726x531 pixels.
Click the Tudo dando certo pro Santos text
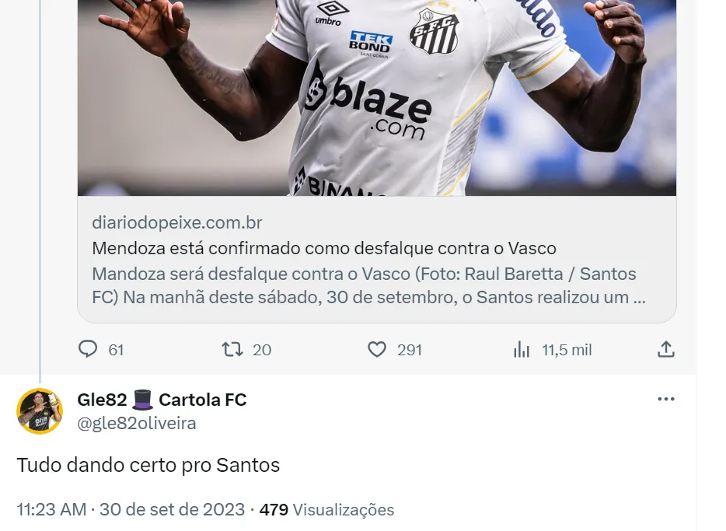pyautogui.click(x=148, y=465)
